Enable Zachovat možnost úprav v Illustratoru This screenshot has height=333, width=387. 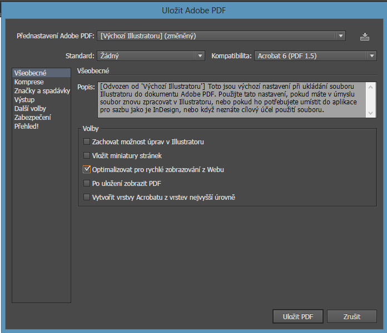tap(87, 142)
